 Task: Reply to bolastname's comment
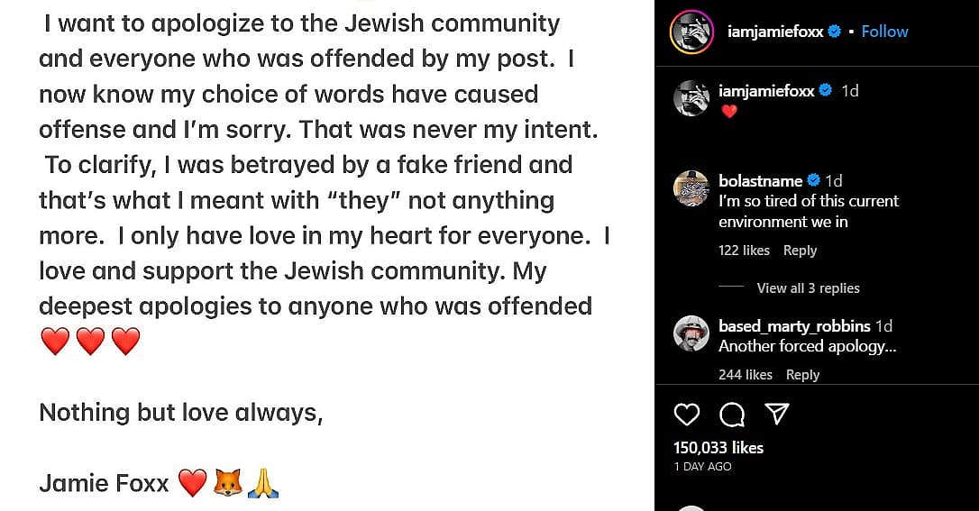click(800, 251)
